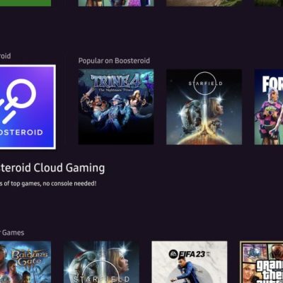Viewport: 283px width, 283px height.
Task: Open the Boosteroid app tile
Action: 28,107
